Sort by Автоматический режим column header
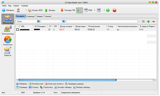Viewport: 160px width, 96px height. [127, 26]
